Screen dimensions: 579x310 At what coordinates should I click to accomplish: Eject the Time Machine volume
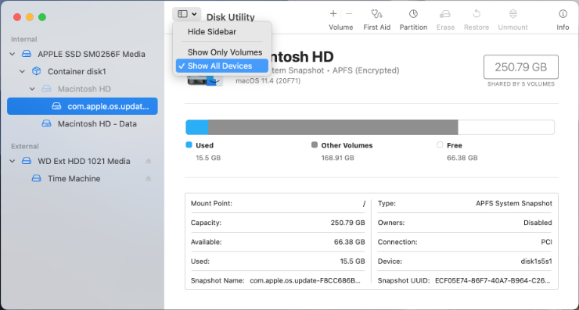(x=149, y=178)
